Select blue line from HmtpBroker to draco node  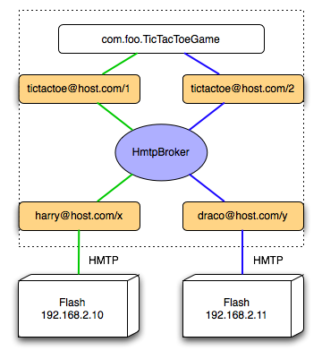click(207, 188)
